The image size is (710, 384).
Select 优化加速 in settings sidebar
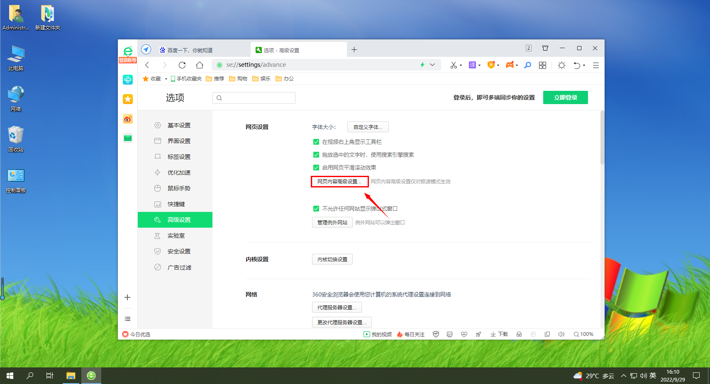[x=175, y=173]
